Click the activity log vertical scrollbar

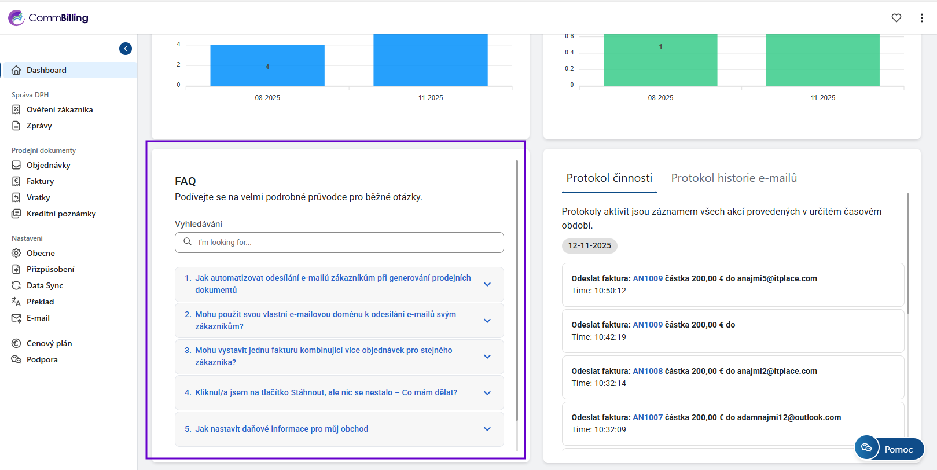tap(907, 255)
